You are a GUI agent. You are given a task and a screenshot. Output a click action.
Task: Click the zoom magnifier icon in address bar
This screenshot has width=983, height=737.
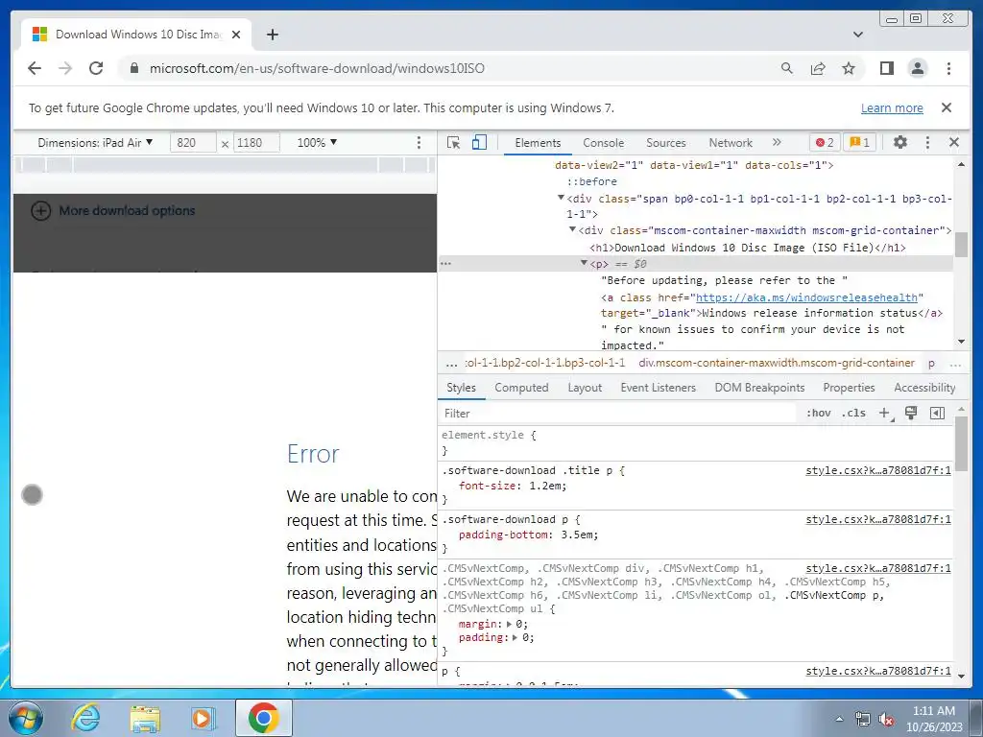(787, 68)
